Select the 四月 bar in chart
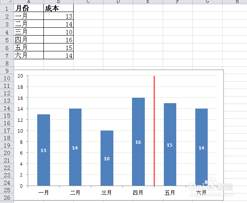The image size is (247, 203). click(138, 142)
